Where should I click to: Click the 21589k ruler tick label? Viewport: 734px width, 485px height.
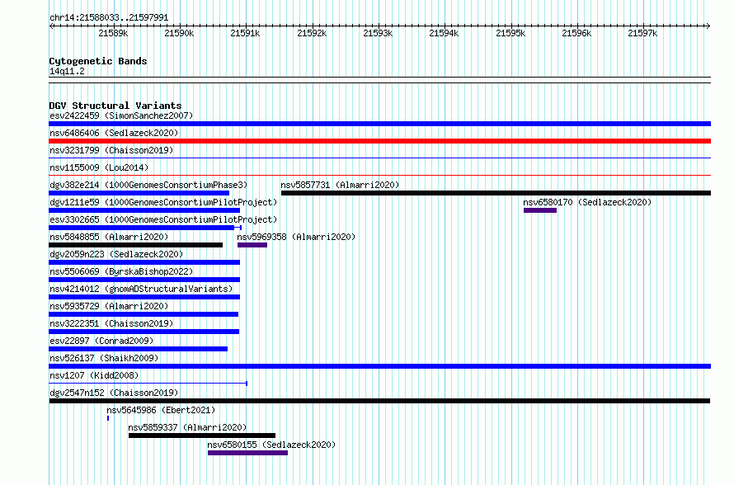pyautogui.click(x=113, y=33)
